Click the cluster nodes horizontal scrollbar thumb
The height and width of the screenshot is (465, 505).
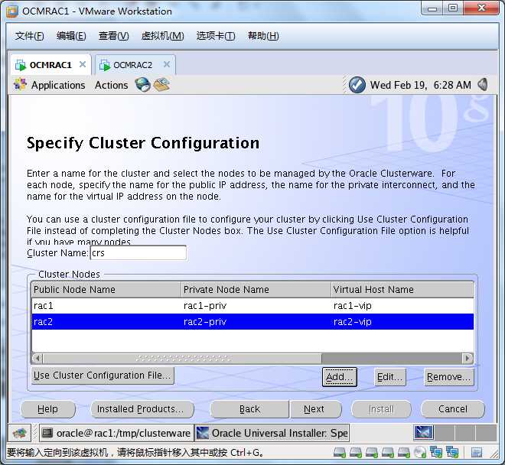pyautogui.click(x=182, y=358)
